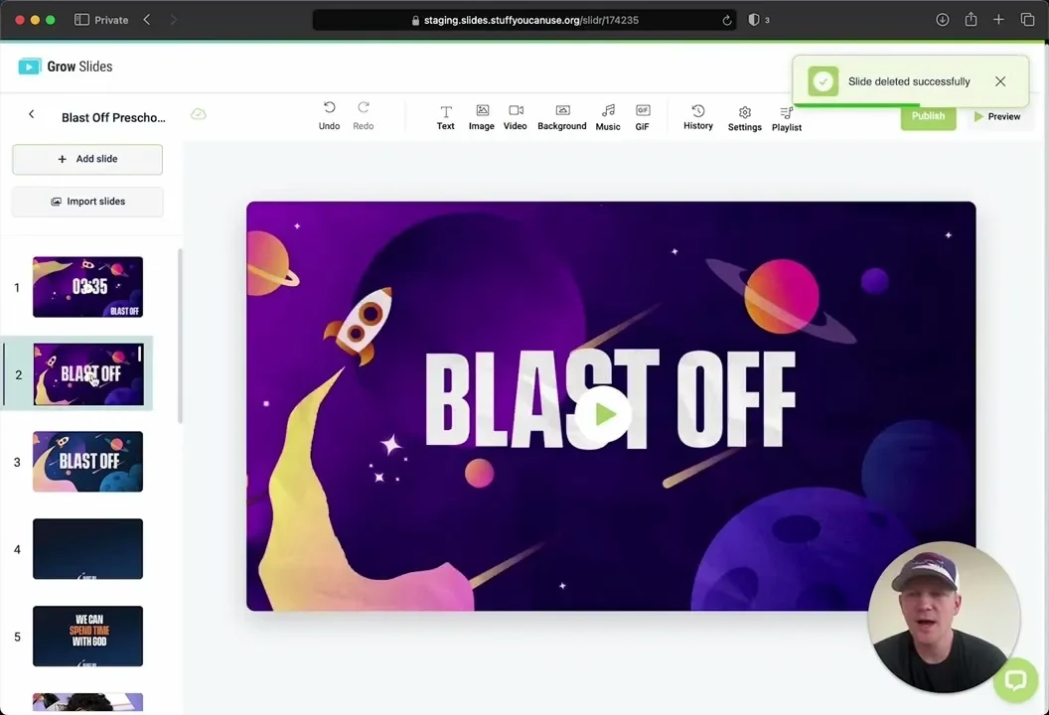
Task: Open the Background options
Action: pyautogui.click(x=562, y=117)
